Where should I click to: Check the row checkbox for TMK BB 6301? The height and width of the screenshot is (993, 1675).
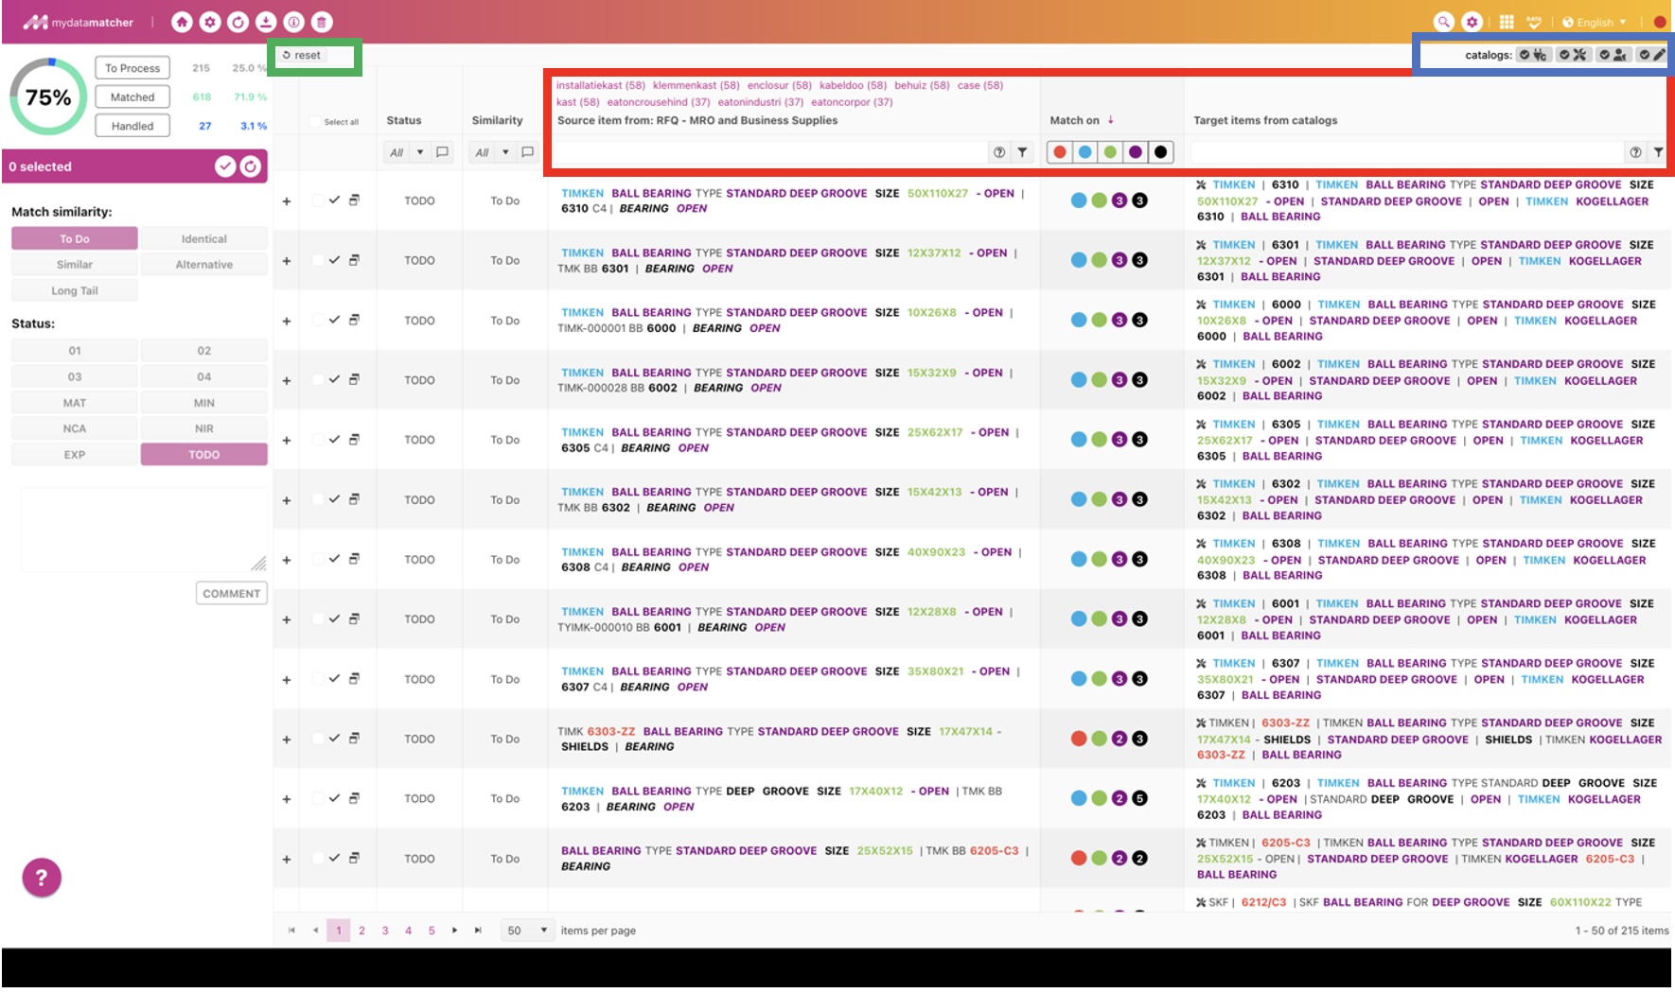(x=318, y=260)
